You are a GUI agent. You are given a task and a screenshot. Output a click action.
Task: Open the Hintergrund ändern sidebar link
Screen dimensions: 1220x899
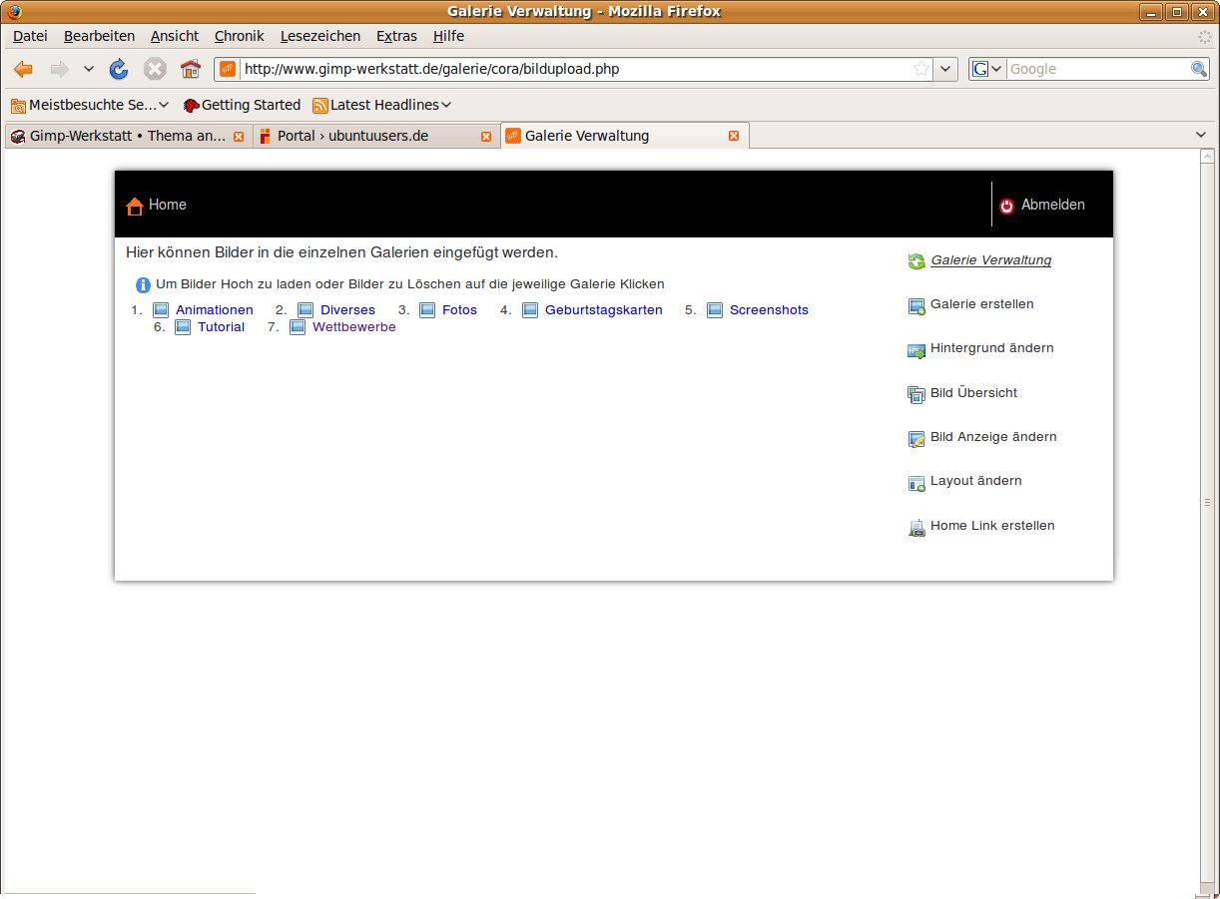992,348
